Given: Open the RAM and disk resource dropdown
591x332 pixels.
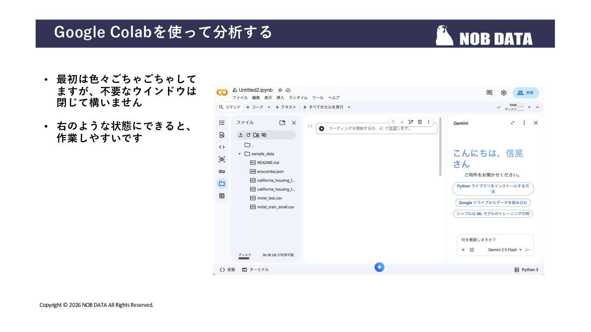Looking at the screenshot, I should (x=529, y=107).
